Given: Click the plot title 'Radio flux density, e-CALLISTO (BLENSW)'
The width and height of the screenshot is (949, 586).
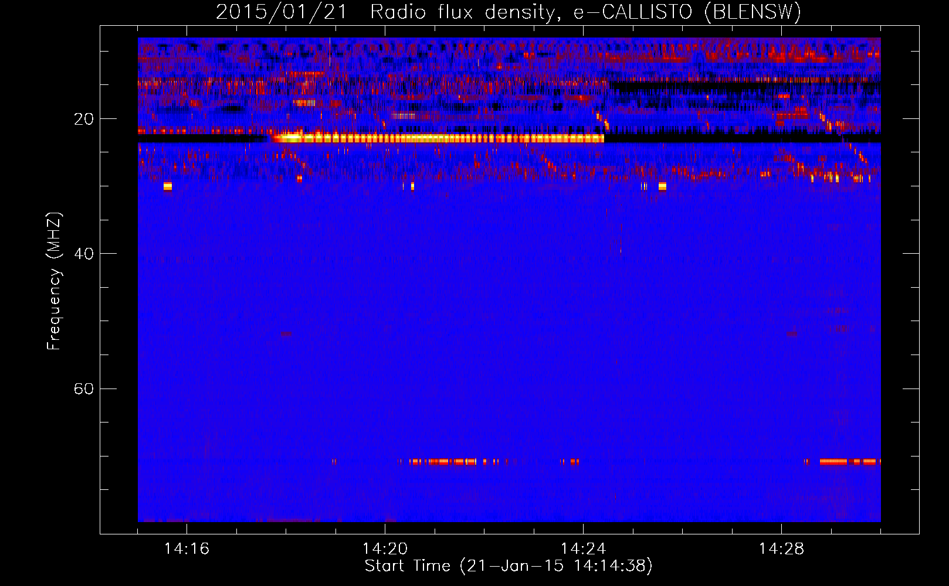Looking at the screenshot, I should pos(585,12).
